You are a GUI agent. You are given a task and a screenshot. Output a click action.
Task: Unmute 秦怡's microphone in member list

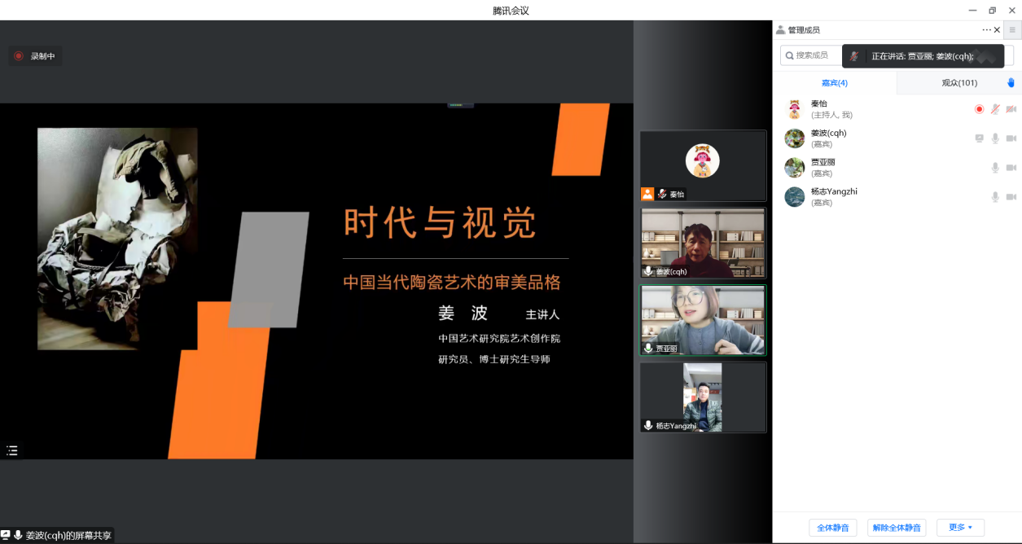[994, 109]
